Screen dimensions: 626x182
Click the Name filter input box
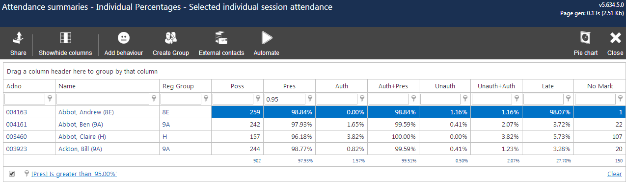point(103,99)
